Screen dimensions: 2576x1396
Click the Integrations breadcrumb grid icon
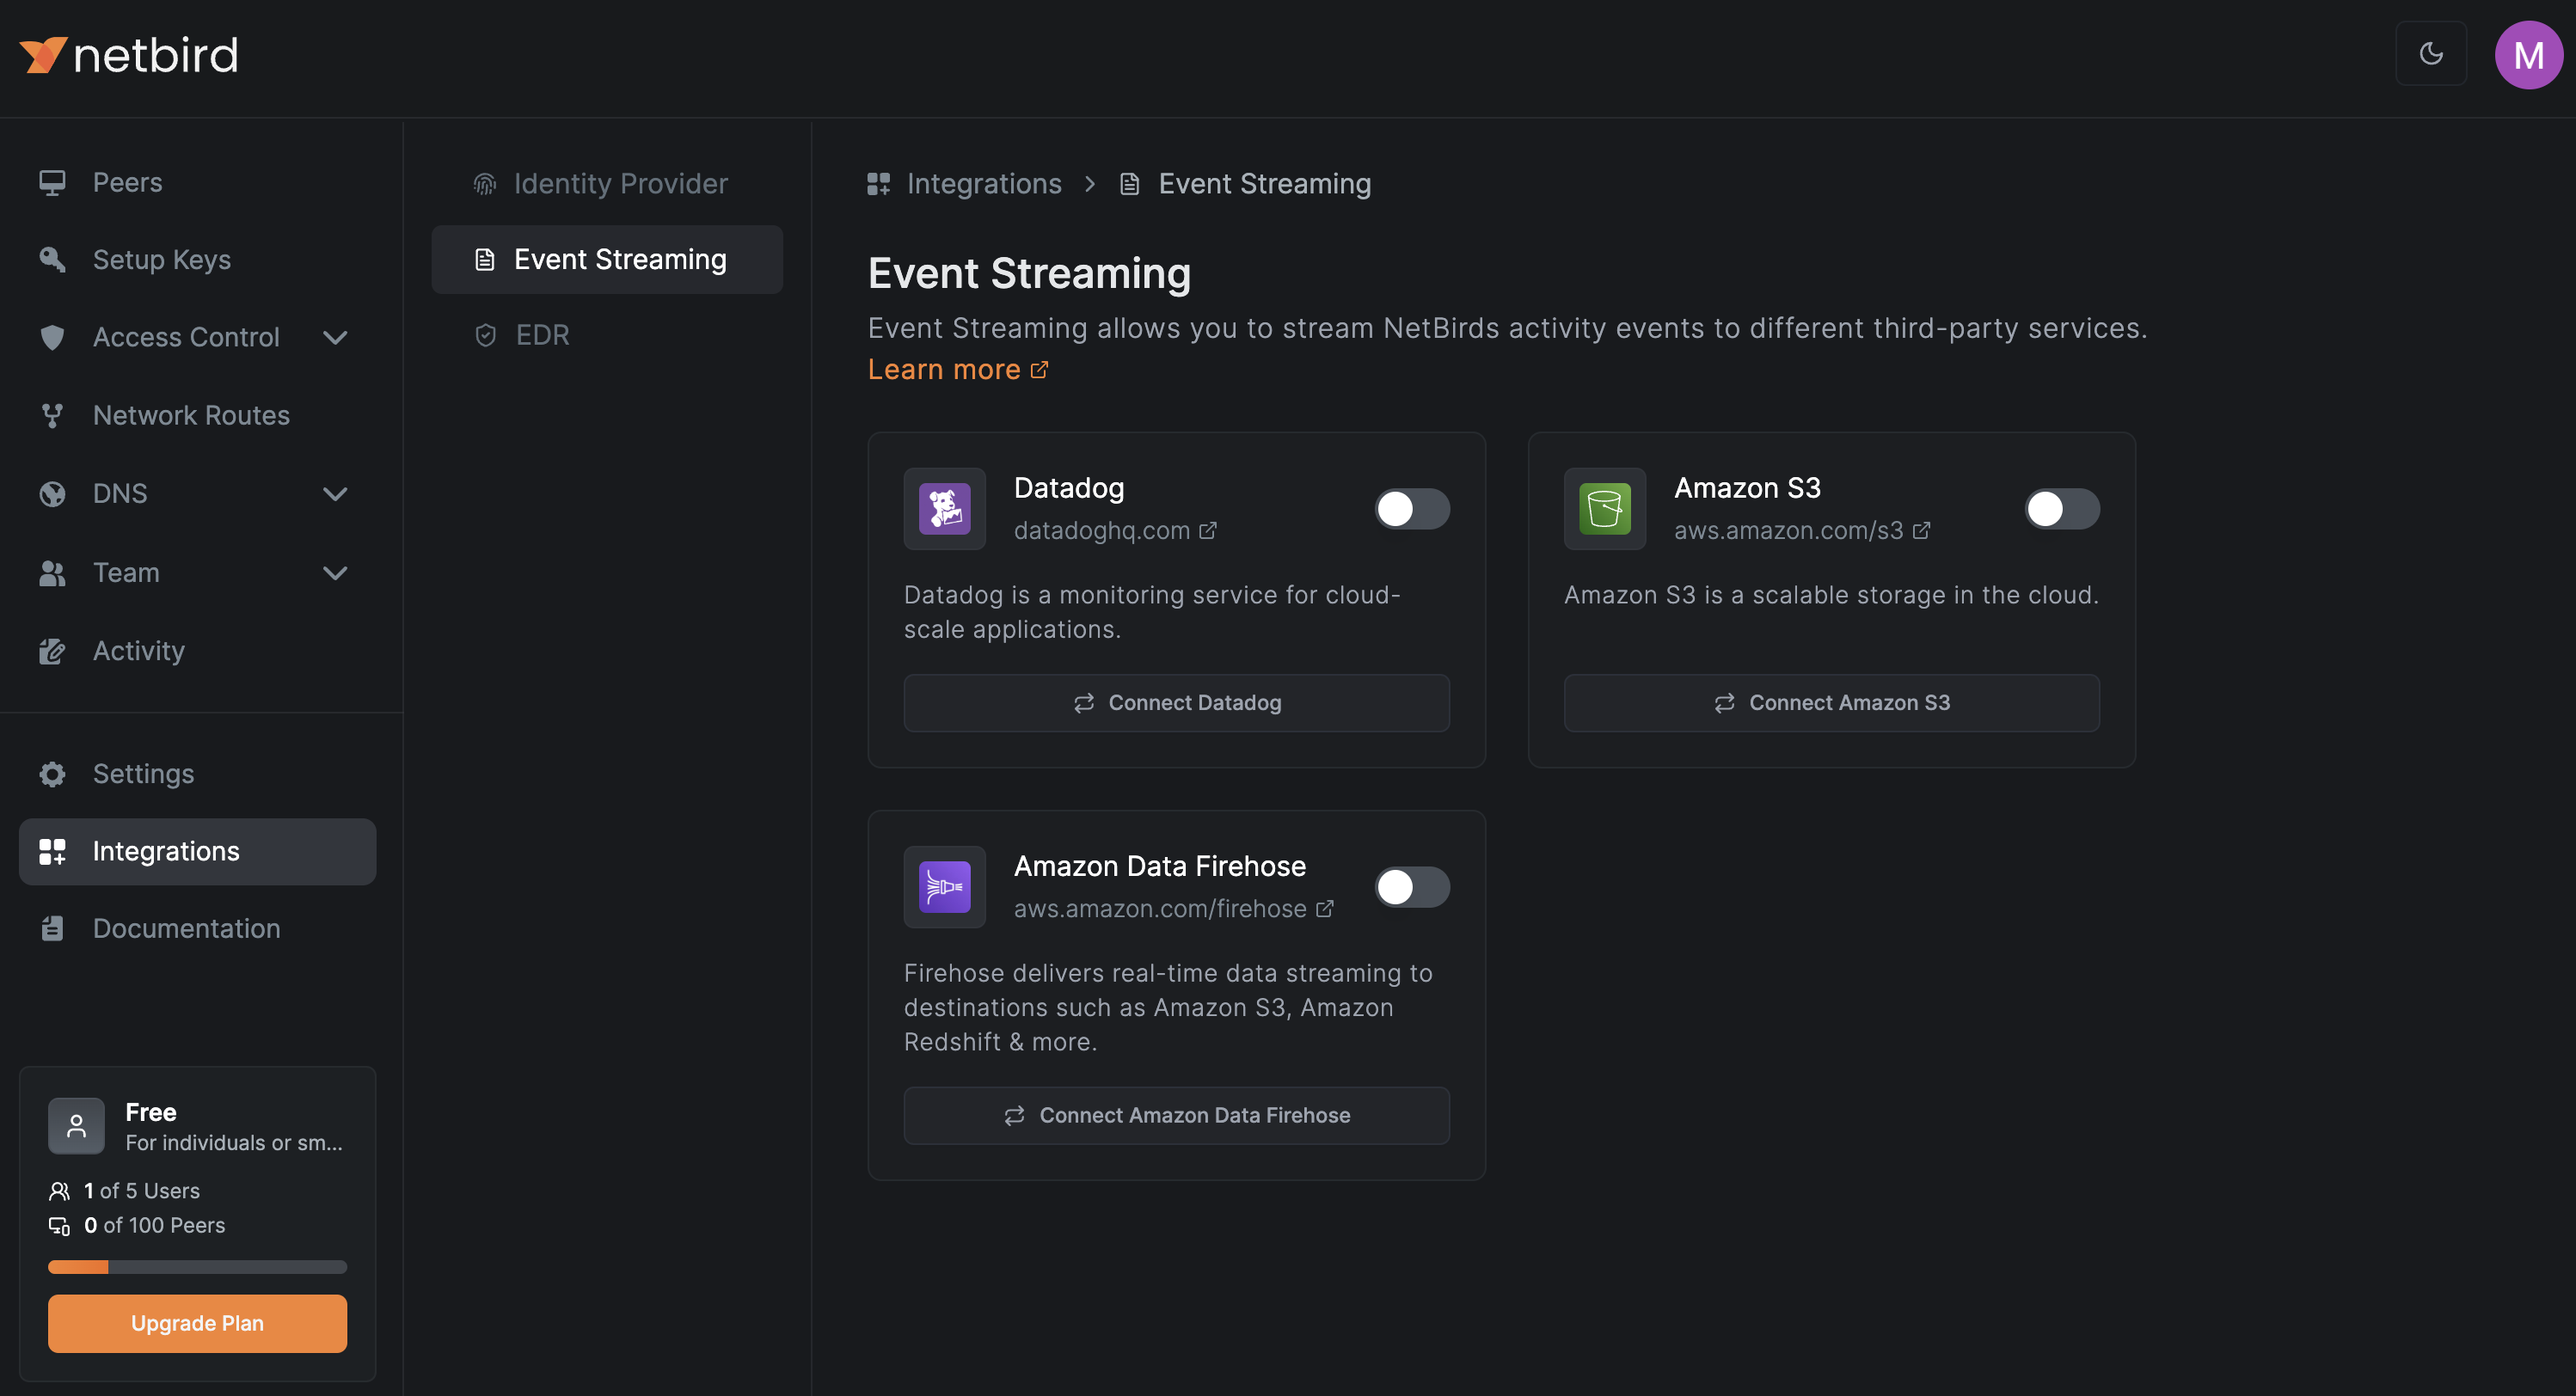pyautogui.click(x=878, y=184)
